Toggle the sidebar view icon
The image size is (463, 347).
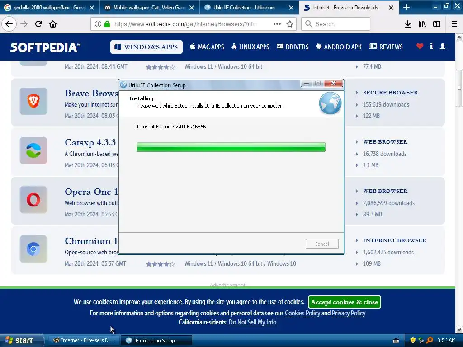tap(437, 24)
